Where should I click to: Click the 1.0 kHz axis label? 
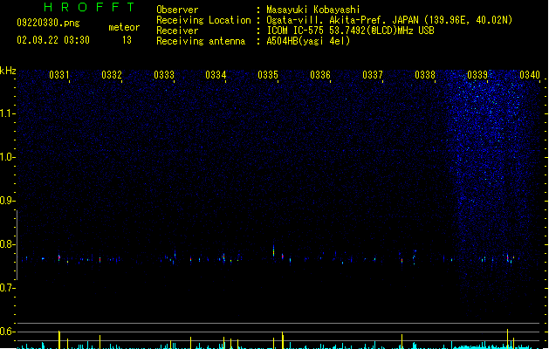pos(7,157)
